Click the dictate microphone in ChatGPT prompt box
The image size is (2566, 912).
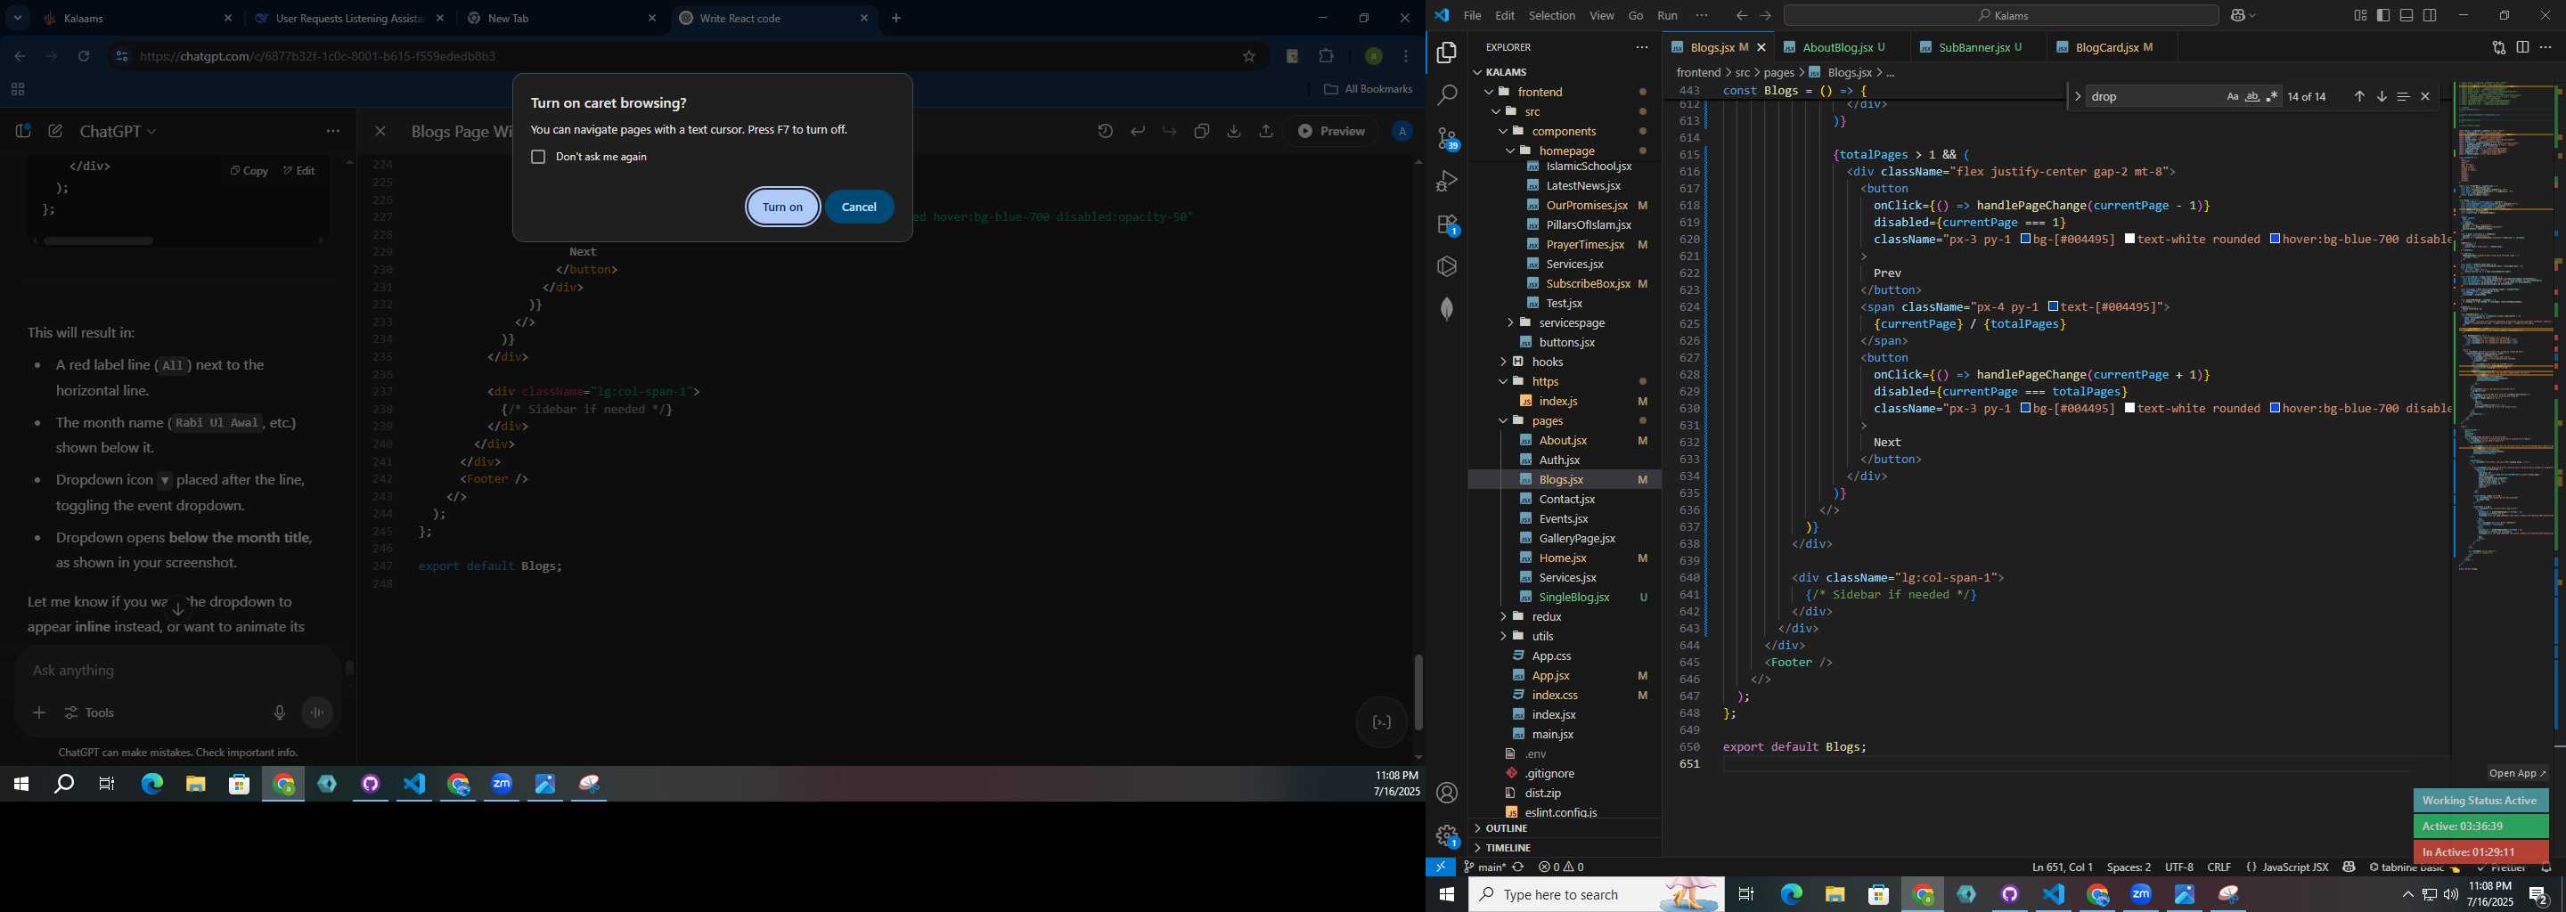click(279, 712)
